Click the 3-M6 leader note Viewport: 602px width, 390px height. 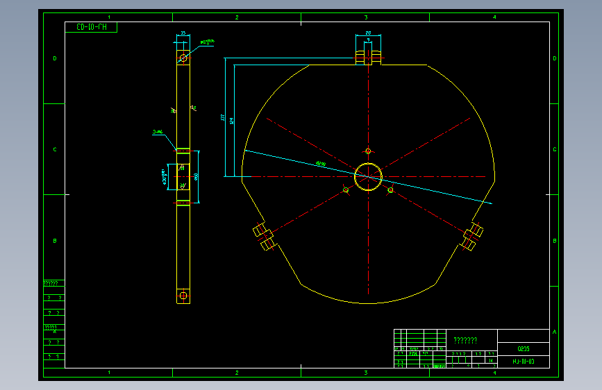coord(158,132)
